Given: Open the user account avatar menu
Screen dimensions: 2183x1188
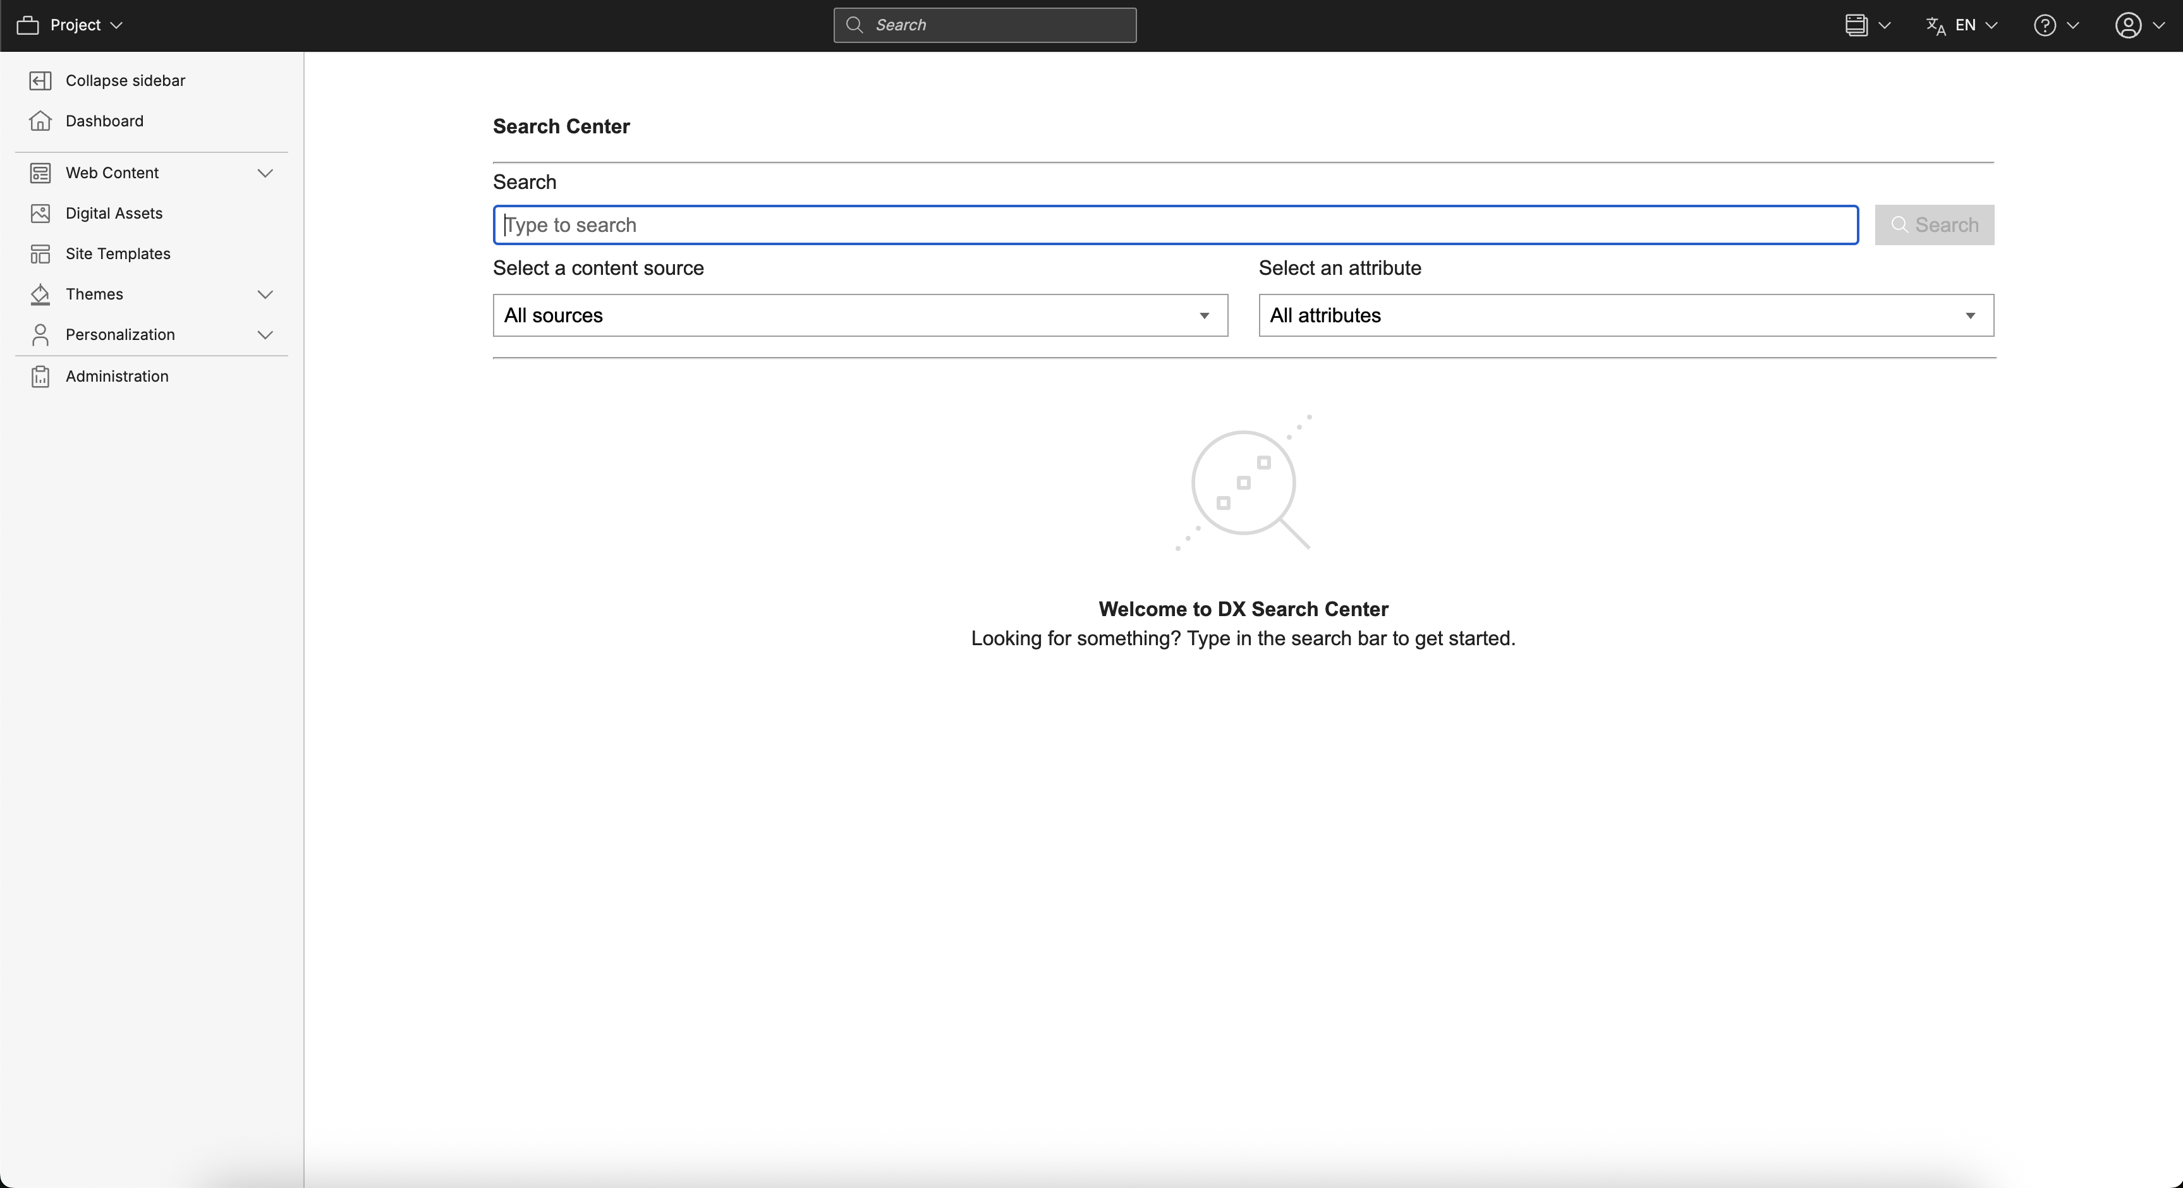Looking at the screenshot, I should [x=2128, y=25].
